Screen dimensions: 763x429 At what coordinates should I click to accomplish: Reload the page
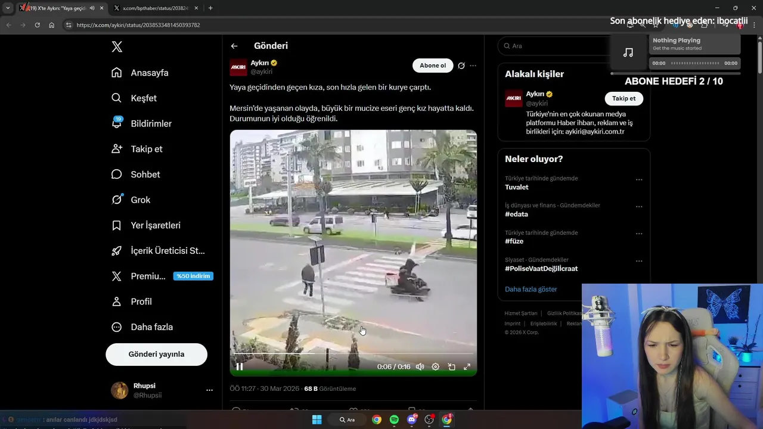pos(37,25)
